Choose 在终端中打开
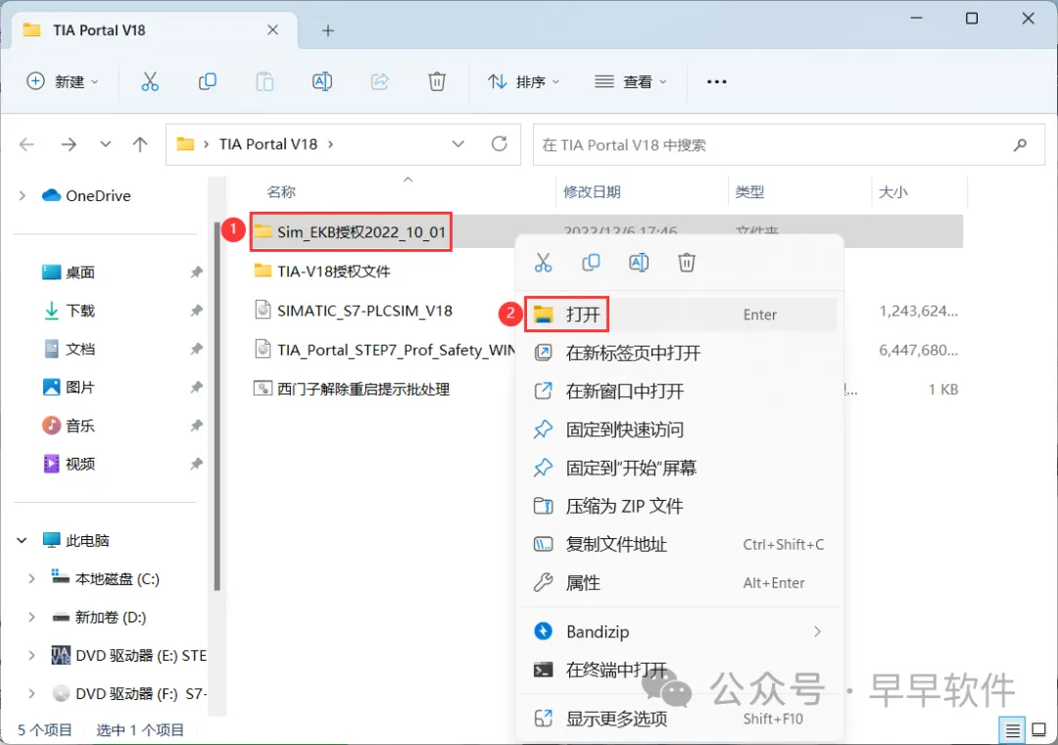 pyautogui.click(x=680, y=670)
